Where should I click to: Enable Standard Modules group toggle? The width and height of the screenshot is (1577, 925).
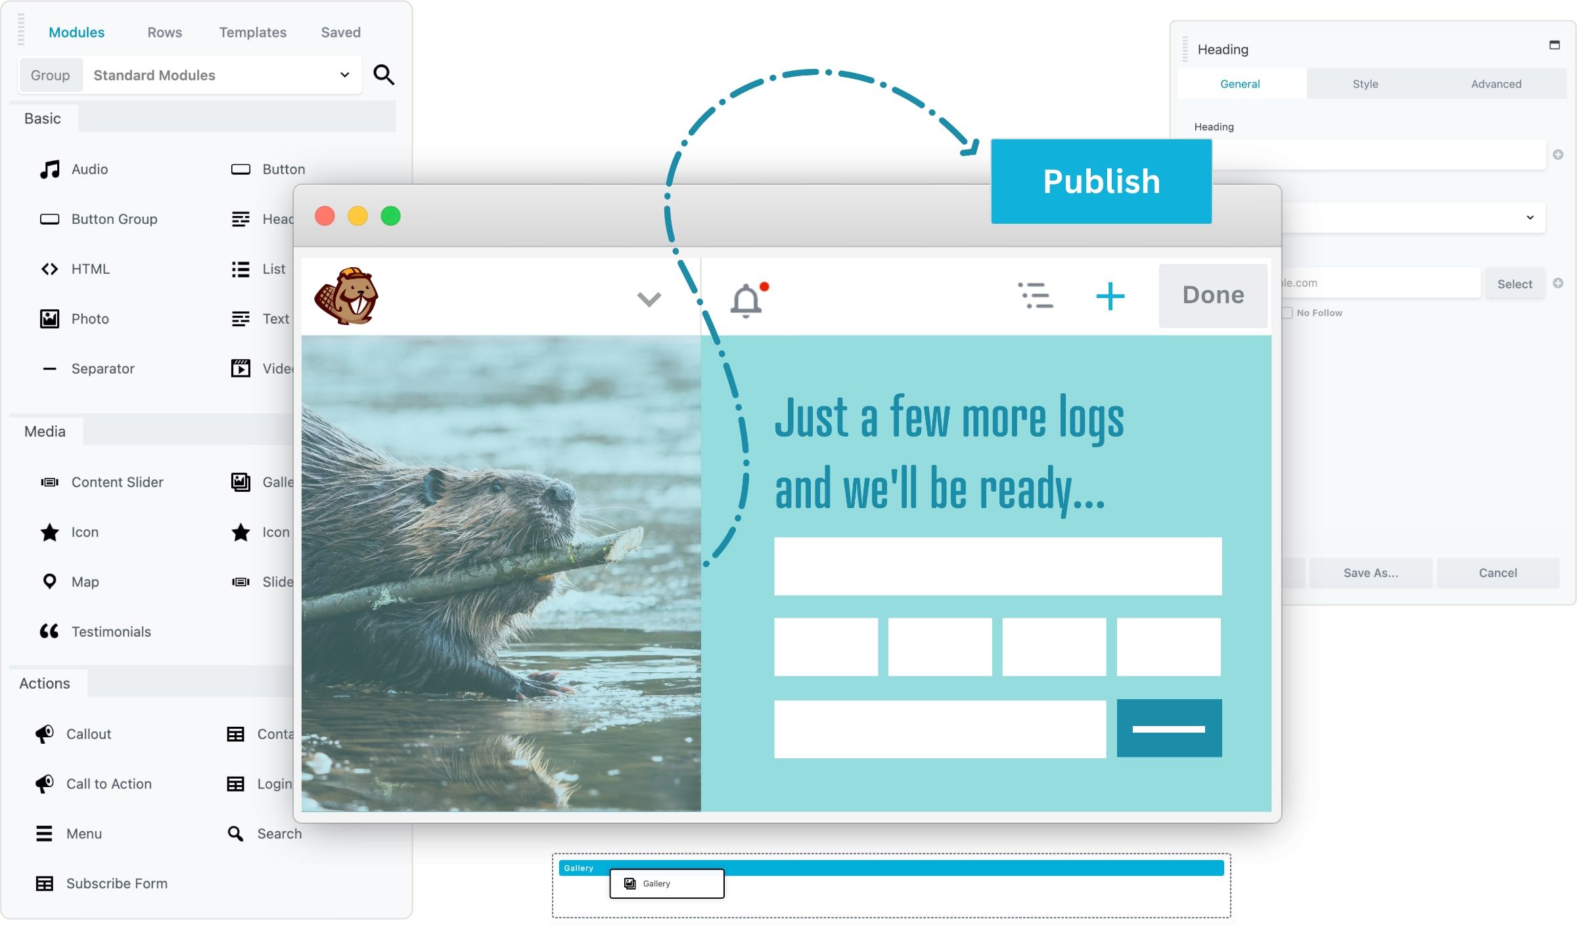pyautogui.click(x=49, y=74)
